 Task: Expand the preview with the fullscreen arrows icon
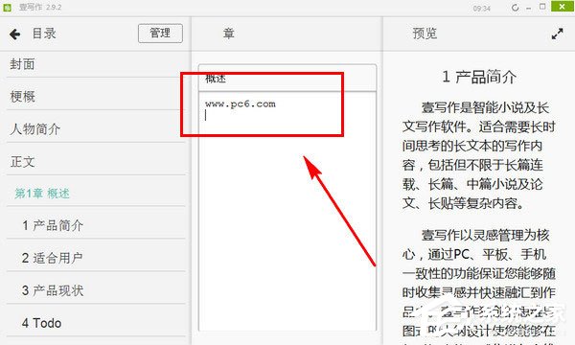tap(557, 34)
